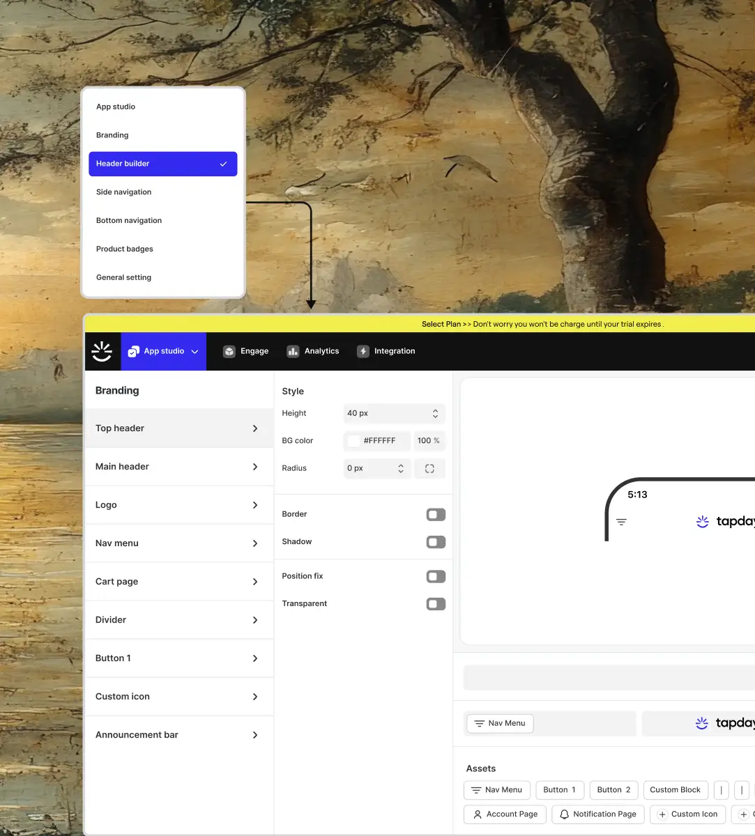
Task: Click Nav Menu asset button
Action: [497, 790]
